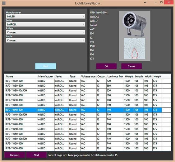175x162 pixels.
Task: Minimize the LightLibraryPlugin window
Action: 156,3
